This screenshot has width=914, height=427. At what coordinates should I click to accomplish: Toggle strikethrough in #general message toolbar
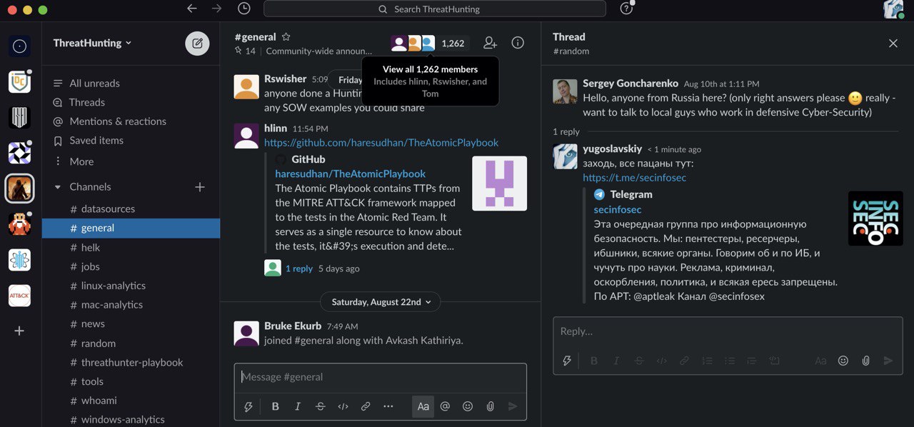click(x=321, y=406)
